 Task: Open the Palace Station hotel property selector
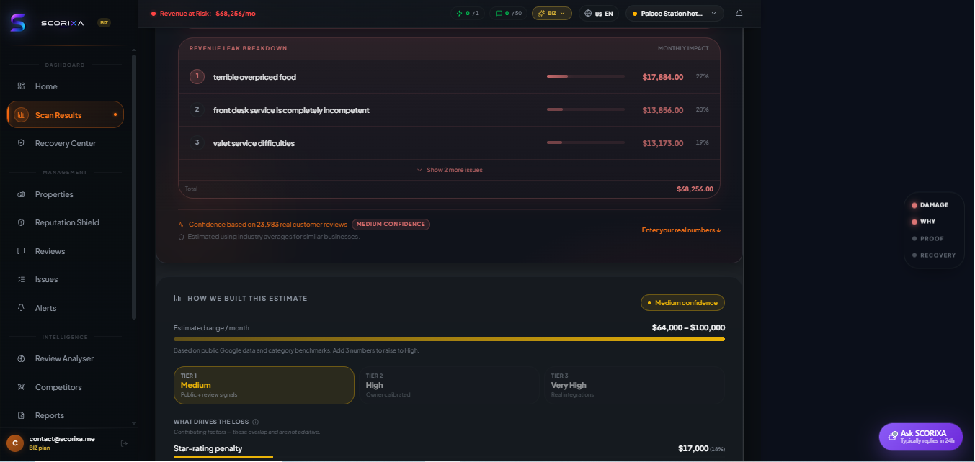click(675, 13)
